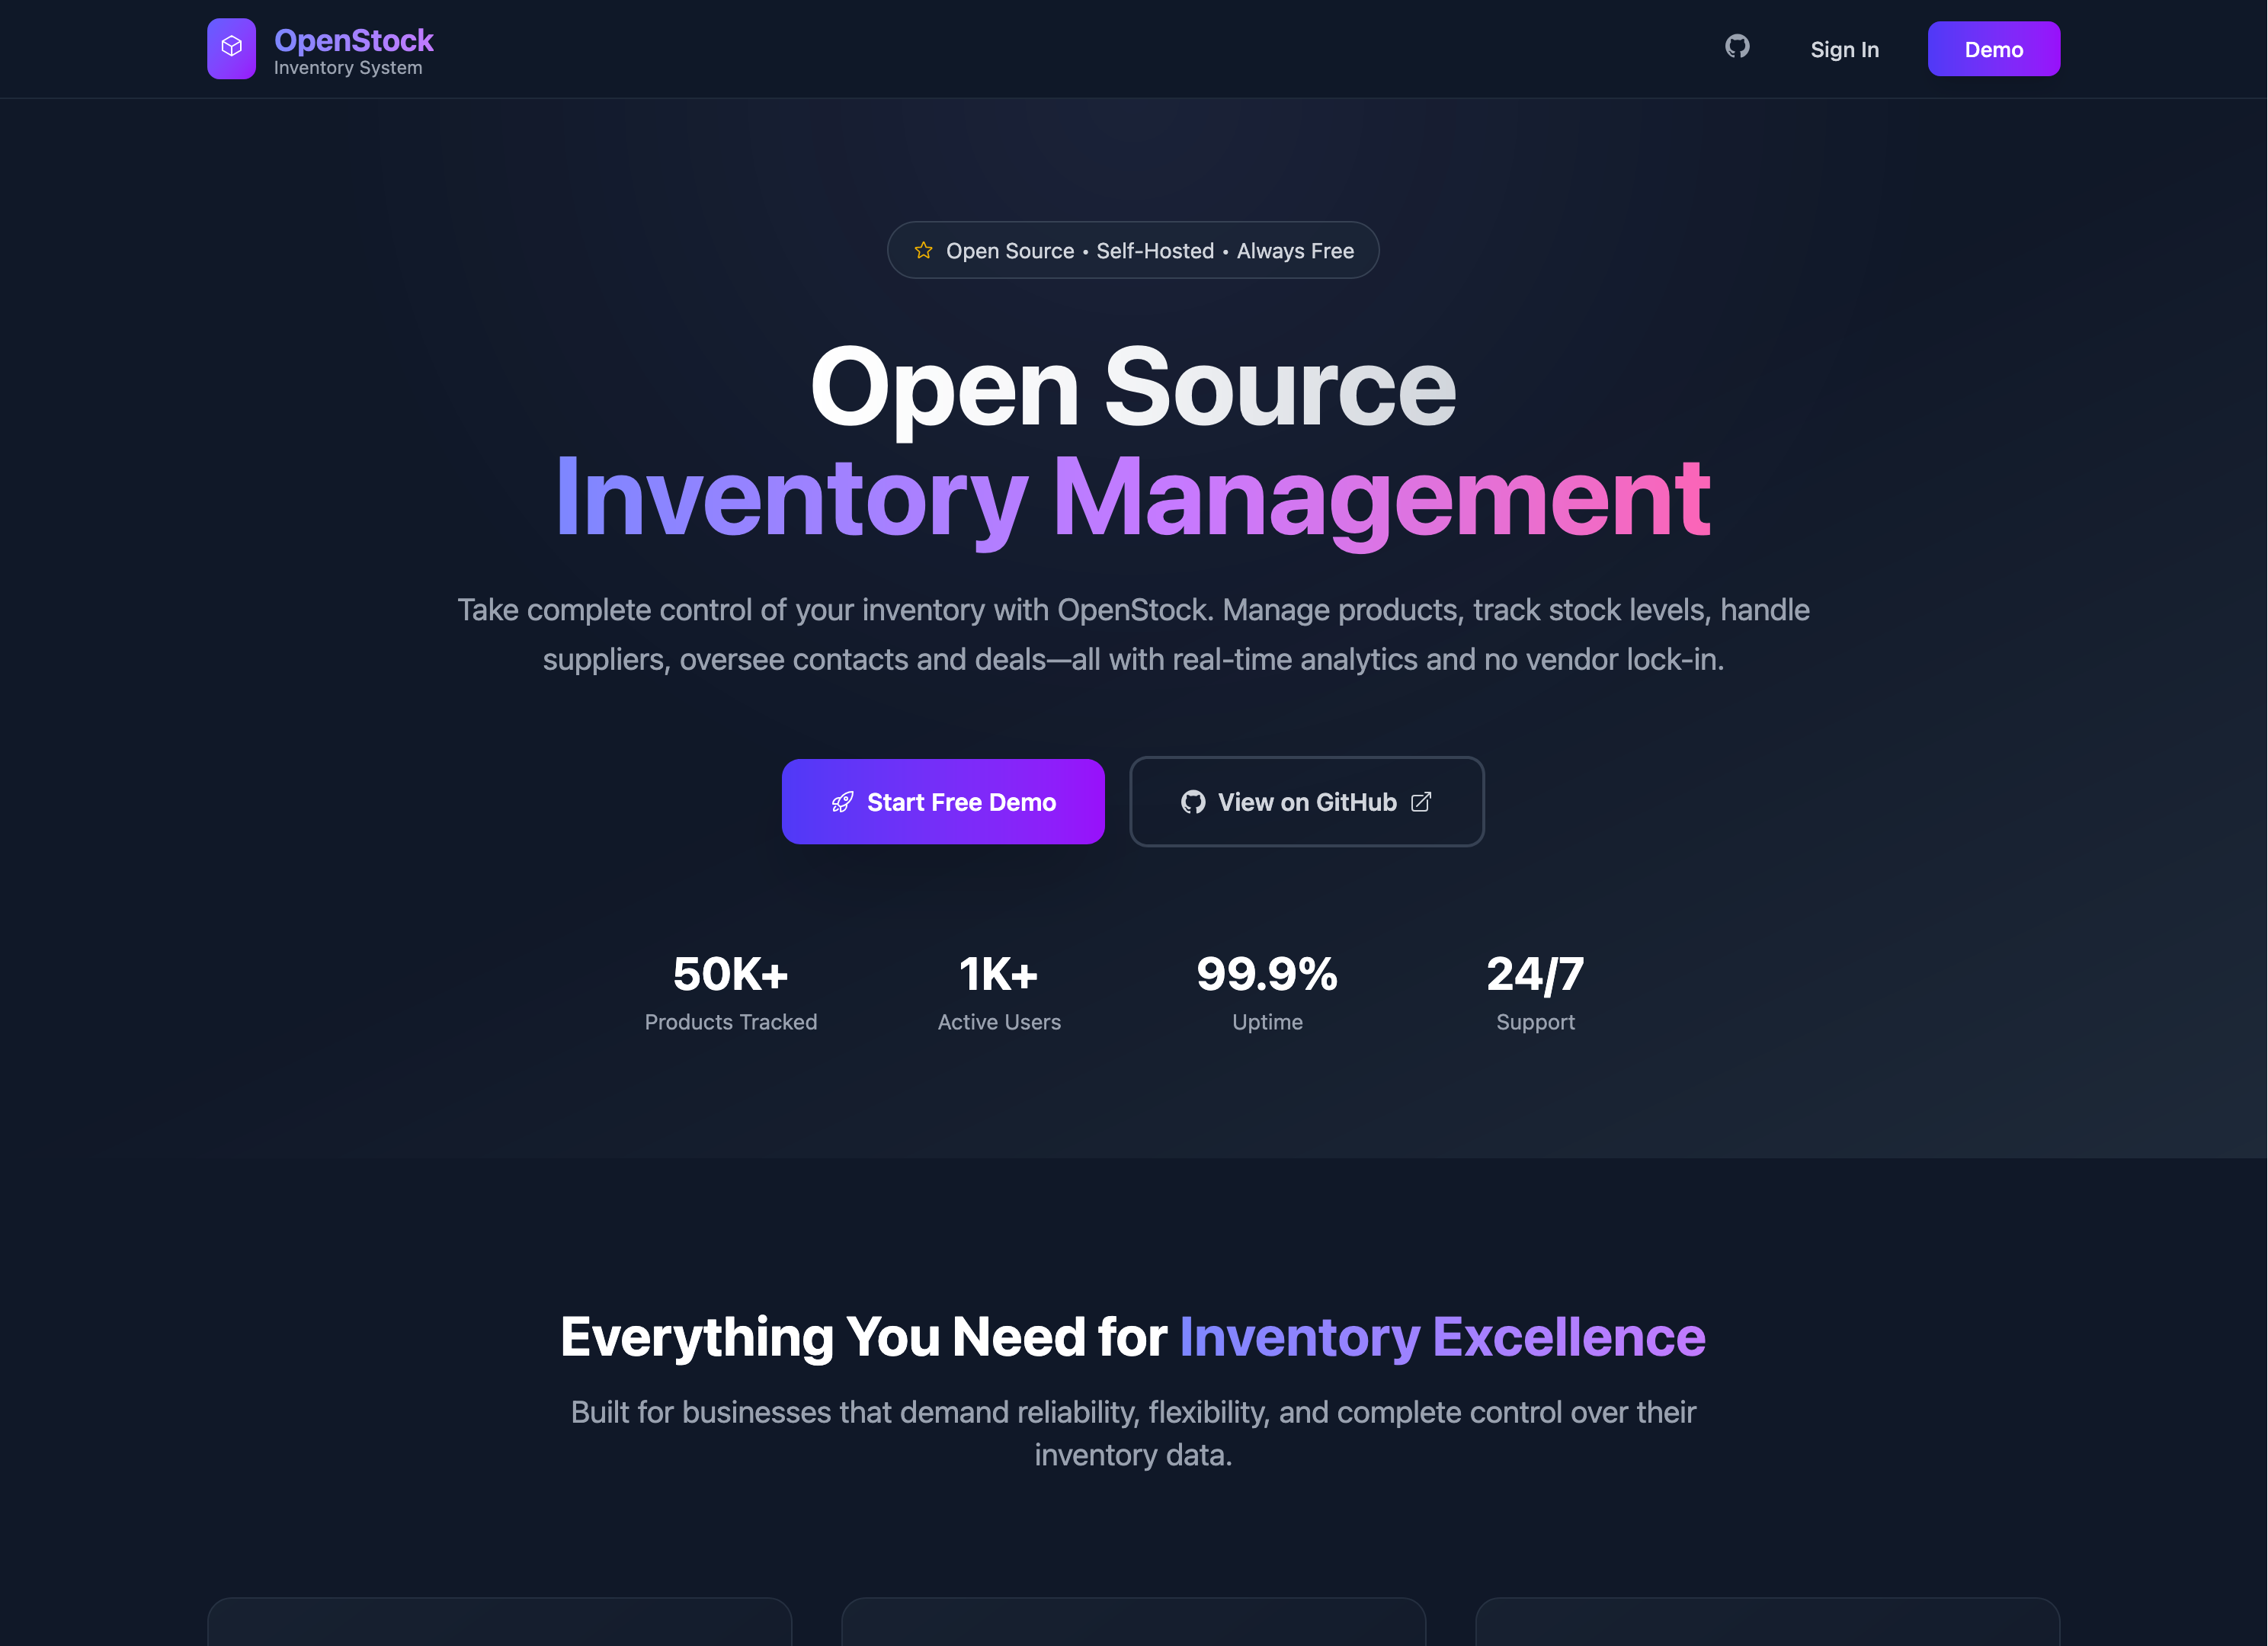This screenshot has height=1646, width=2268.
Task: Click the rocket icon on Start Free Demo
Action: pos(842,802)
